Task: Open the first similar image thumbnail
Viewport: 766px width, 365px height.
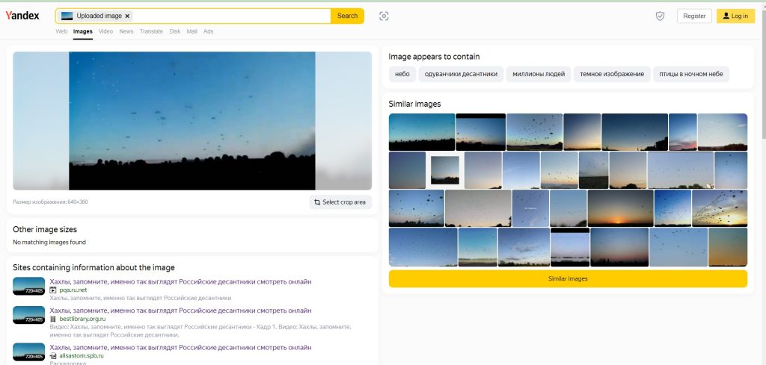Action: tap(422, 131)
